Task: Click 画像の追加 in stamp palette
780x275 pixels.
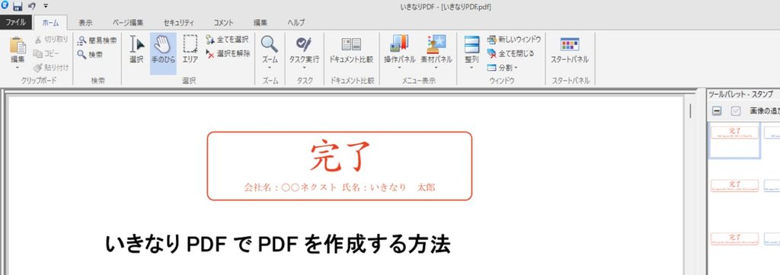Action: 765,111
